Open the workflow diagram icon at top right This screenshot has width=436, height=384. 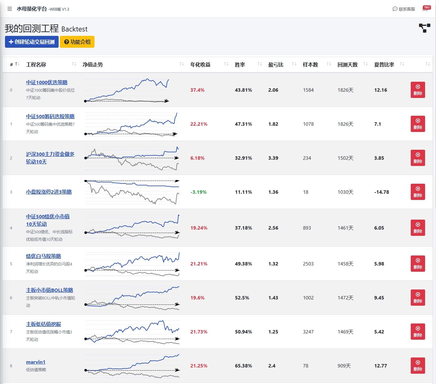tap(424, 28)
